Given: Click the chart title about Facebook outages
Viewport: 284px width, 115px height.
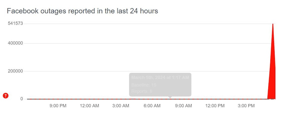Looking at the screenshot, I should point(82,11).
